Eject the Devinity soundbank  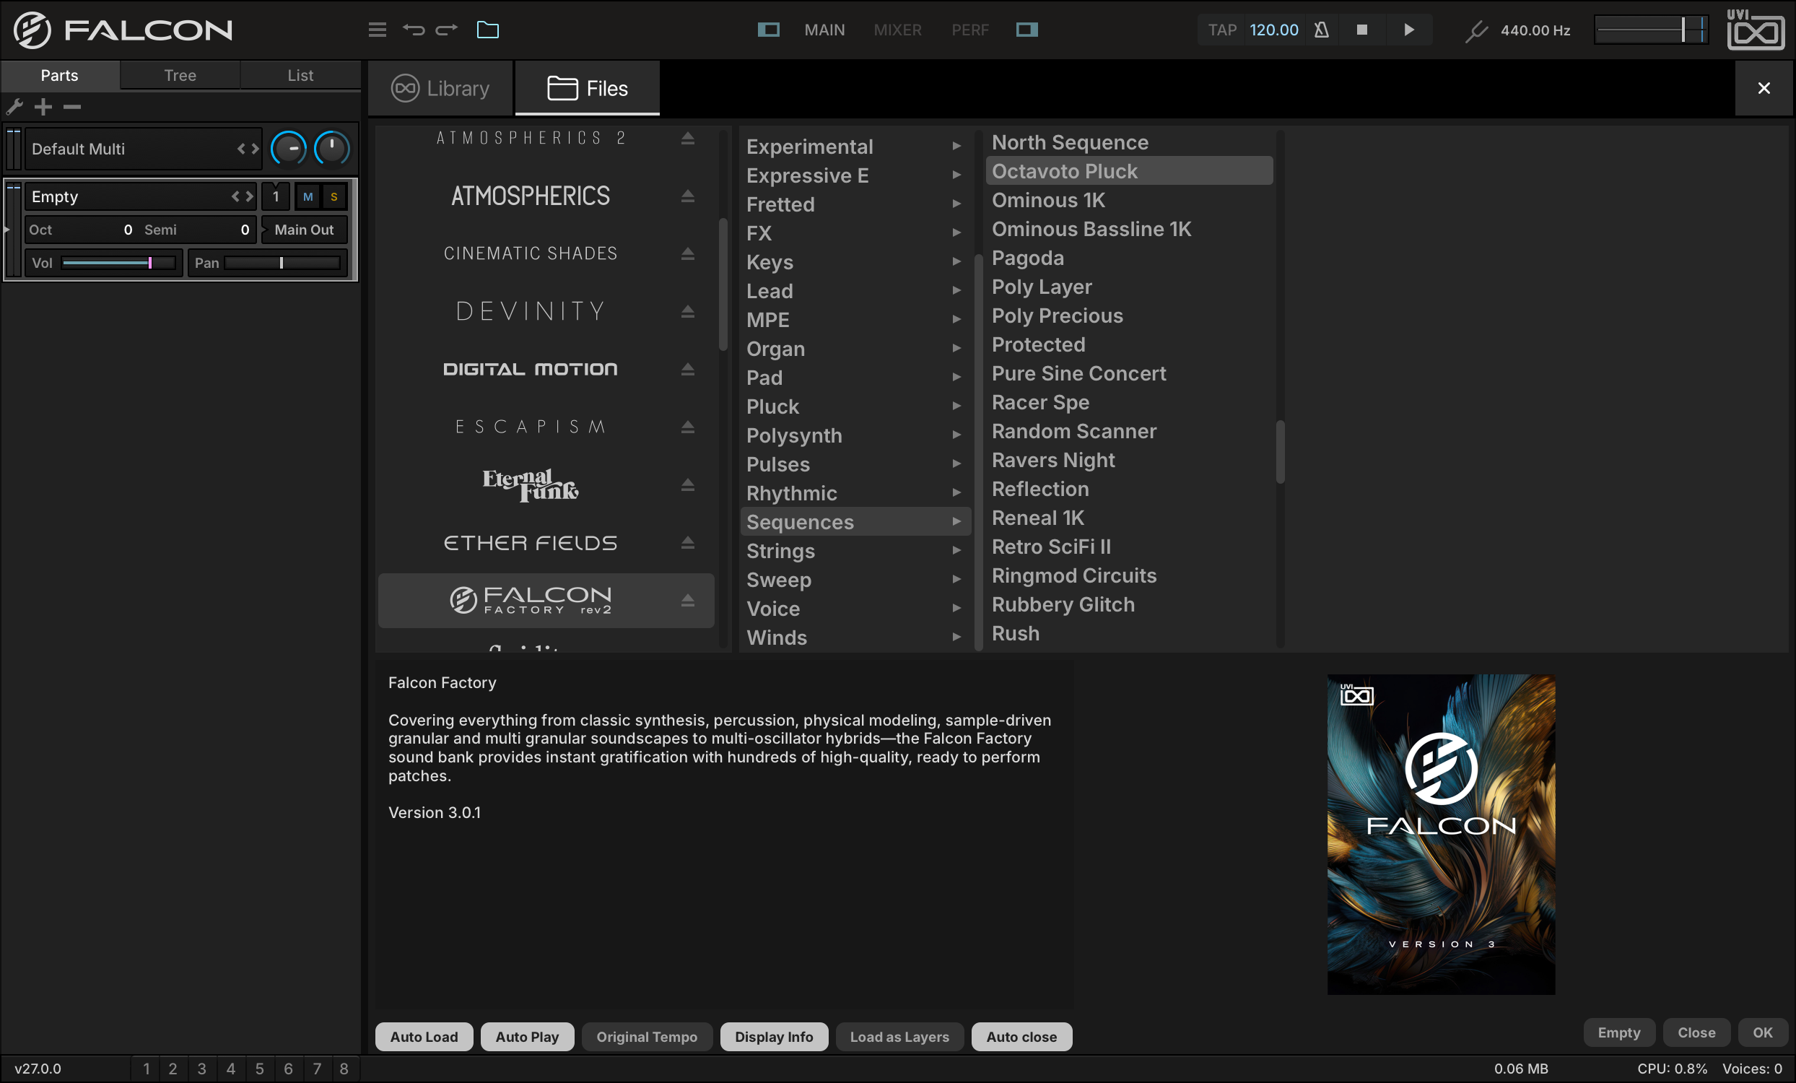(x=687, y=312)
